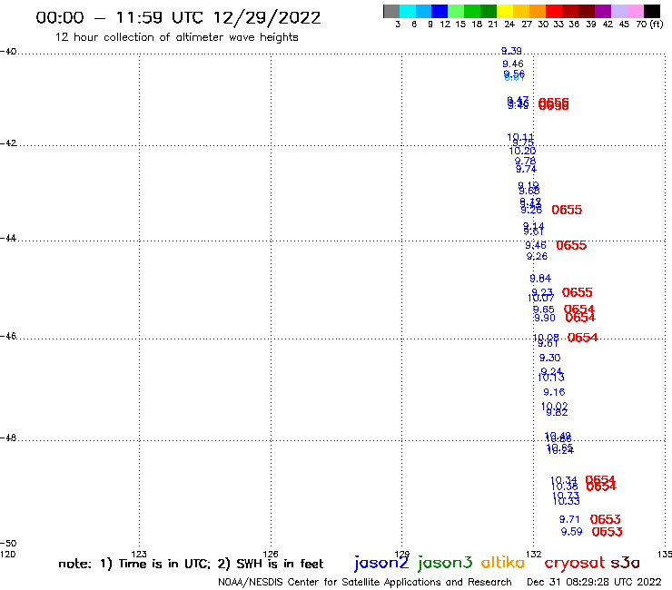The image size is (672, 590).
Task: Click the black swatch ending the color bar
Action: point(652,11)
